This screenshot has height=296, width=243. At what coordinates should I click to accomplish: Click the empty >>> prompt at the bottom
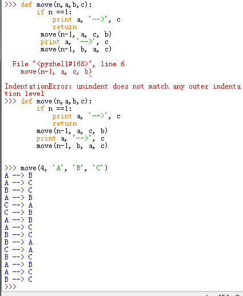[x=10, y=287]
